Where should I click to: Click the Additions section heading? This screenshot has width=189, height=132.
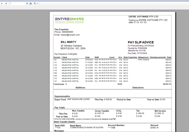pyautogui.click(x=80, y=88)
